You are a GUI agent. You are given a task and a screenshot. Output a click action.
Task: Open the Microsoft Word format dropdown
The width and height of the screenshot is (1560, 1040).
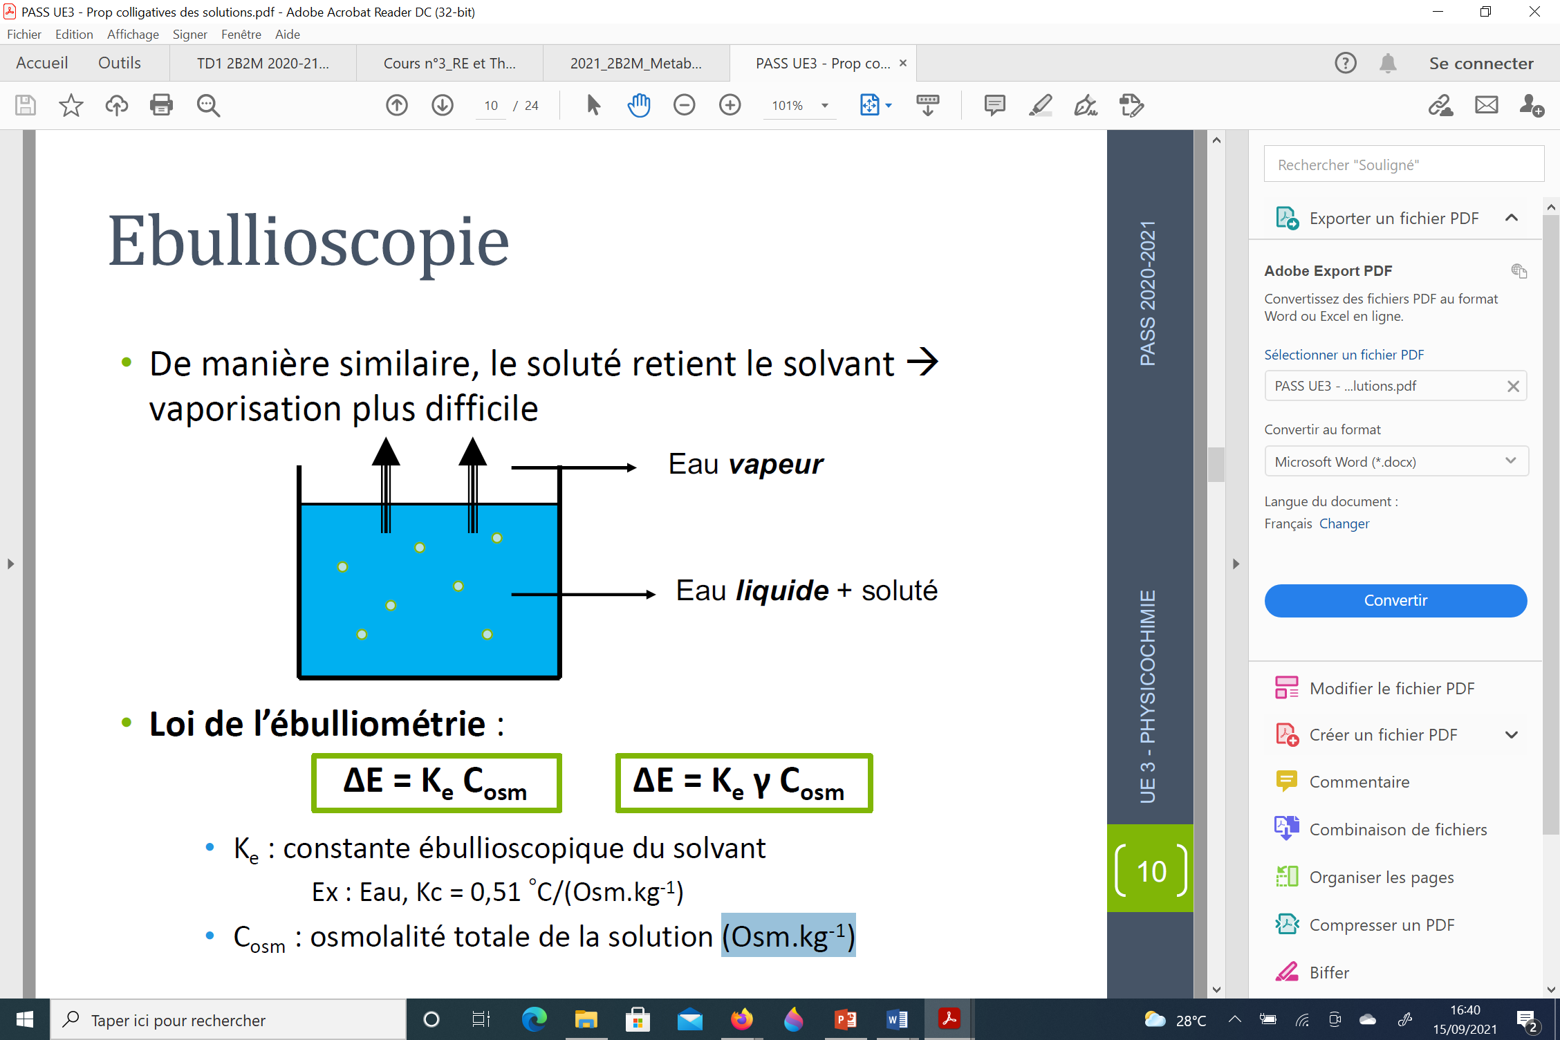click(x=1395, y=461)
